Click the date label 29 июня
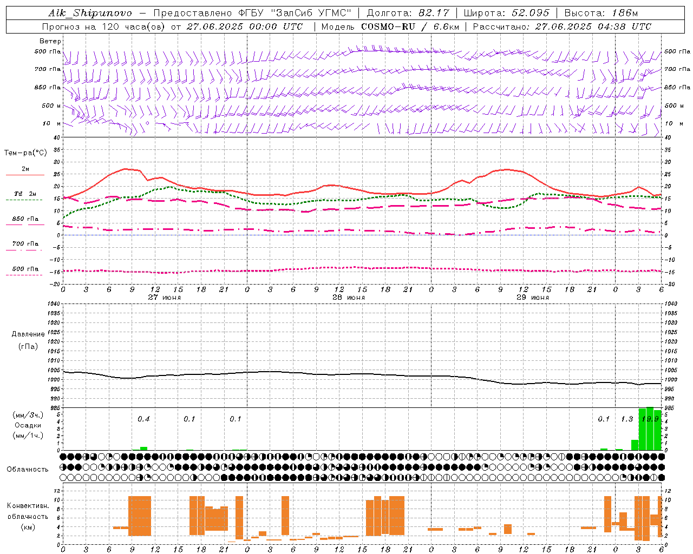The height and width of the screenshot is (554, 693). 532,298
